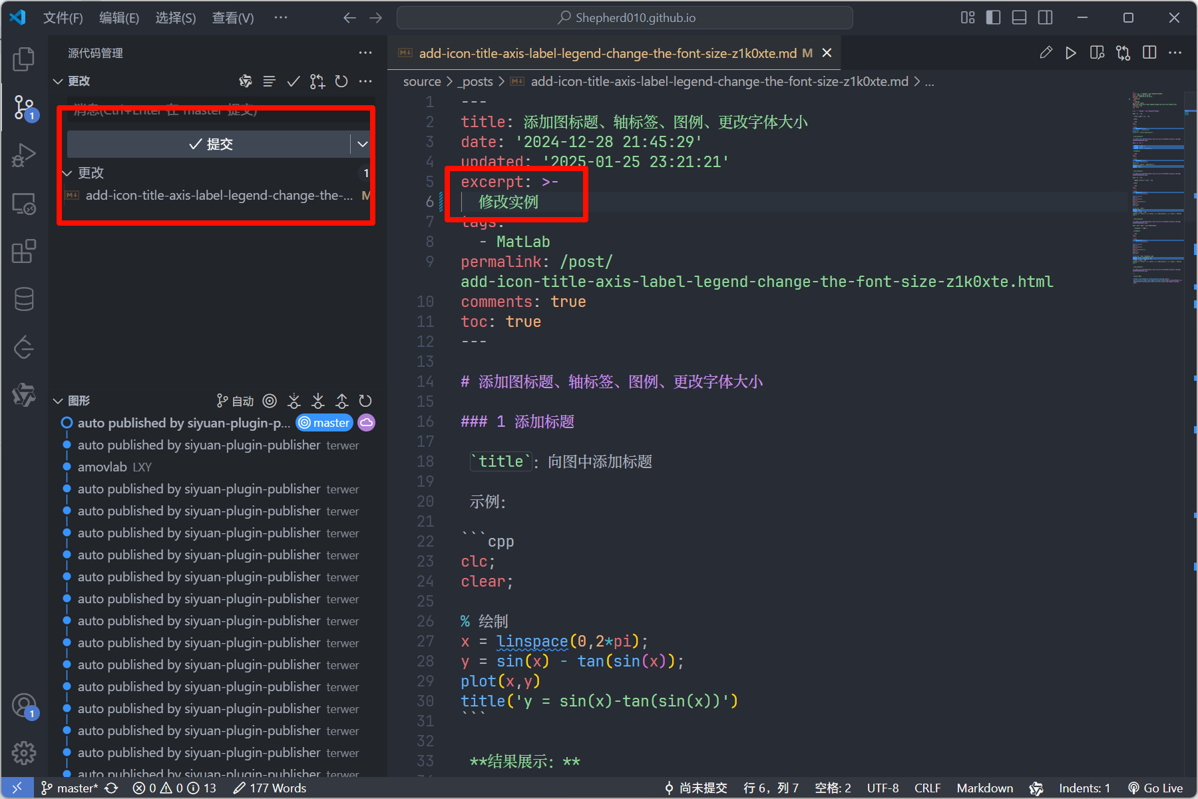Open the commit button dropdown arrow
Screen dimensions: 1198x799
362,144
